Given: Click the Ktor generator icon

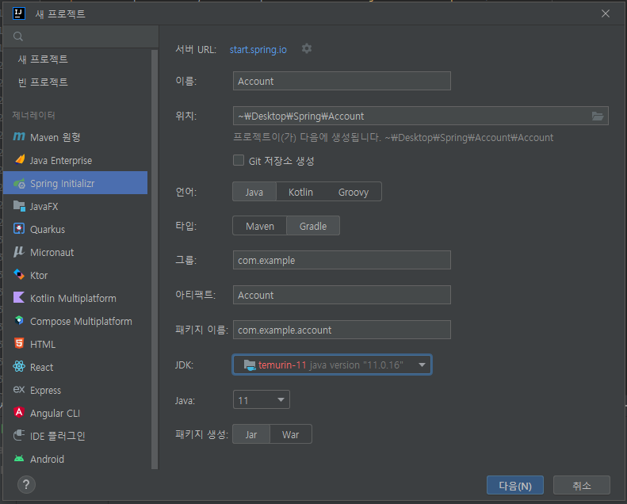Looking at the screenshot, I should 19,274.
